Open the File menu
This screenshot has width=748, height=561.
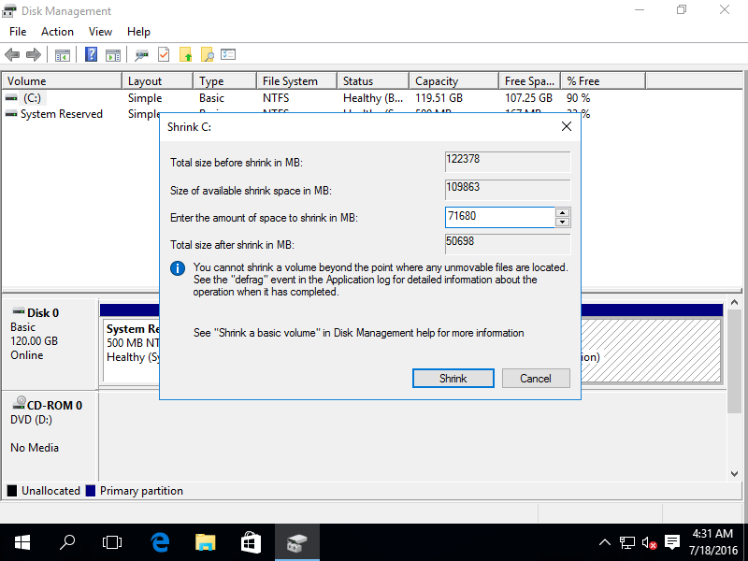coord(18,32)
